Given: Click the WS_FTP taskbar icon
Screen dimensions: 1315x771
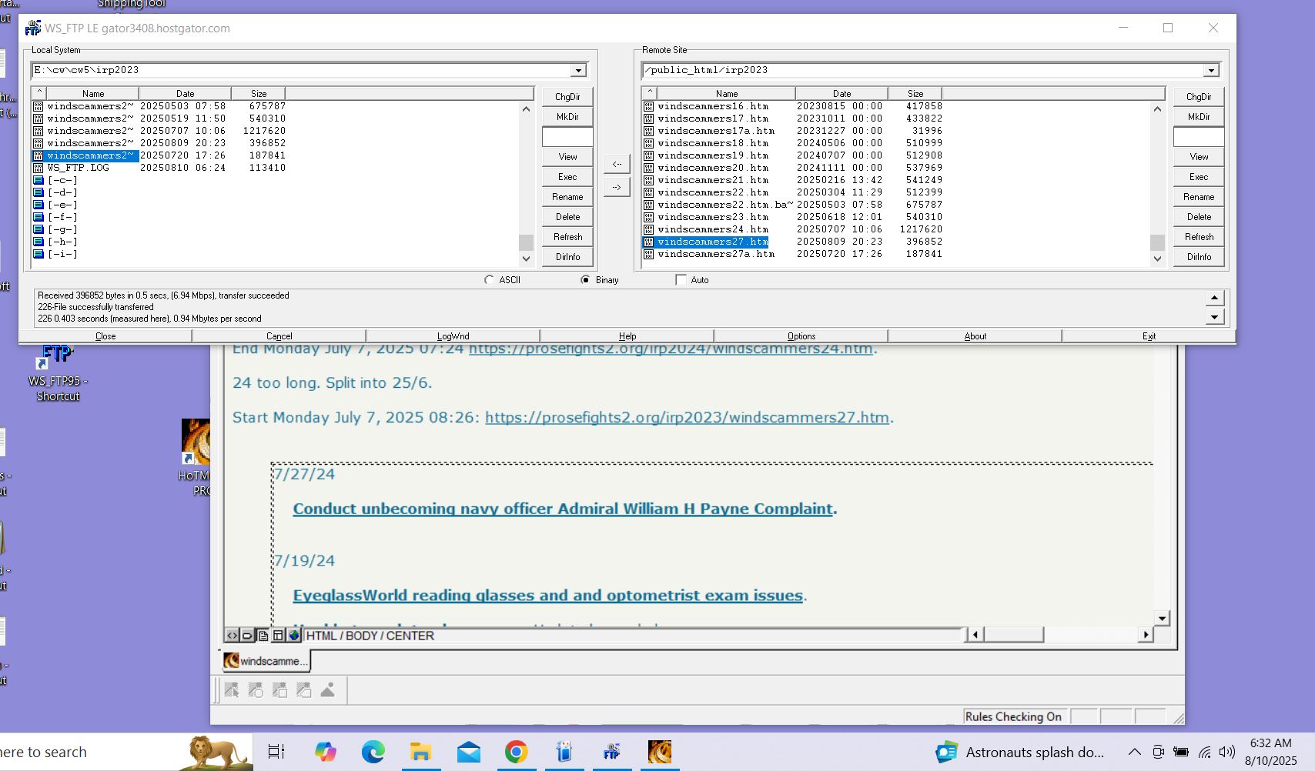Looking at the screenshot, I should tap(612, 752).
